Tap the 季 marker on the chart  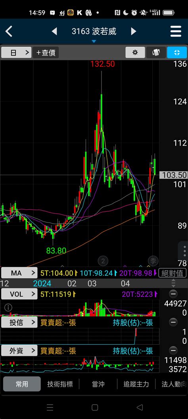point(153,261)
